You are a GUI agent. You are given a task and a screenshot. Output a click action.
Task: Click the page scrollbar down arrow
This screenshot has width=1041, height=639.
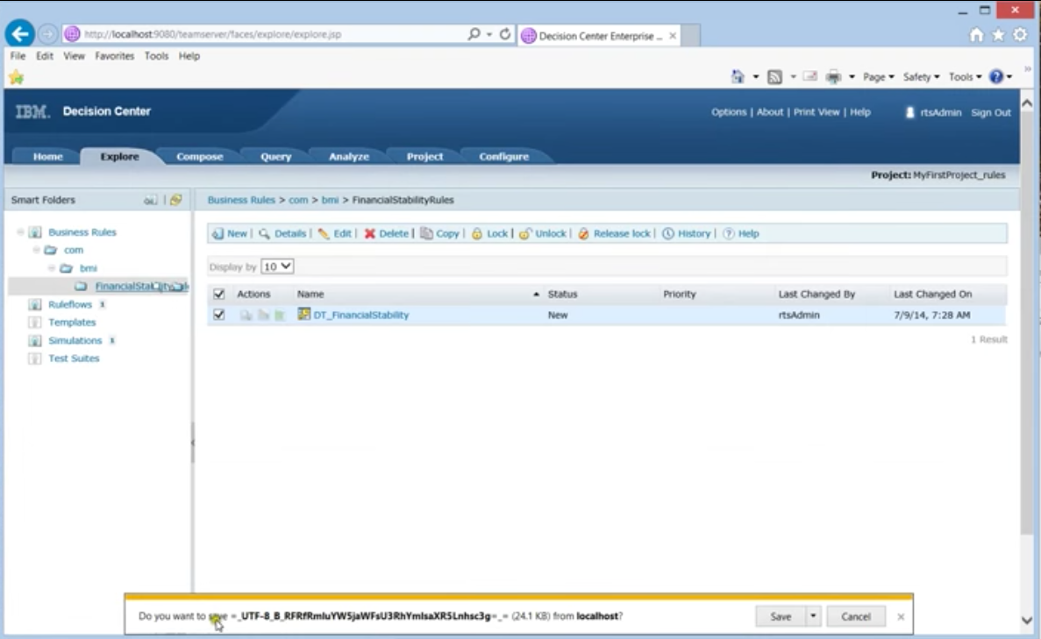point(1026,620)
